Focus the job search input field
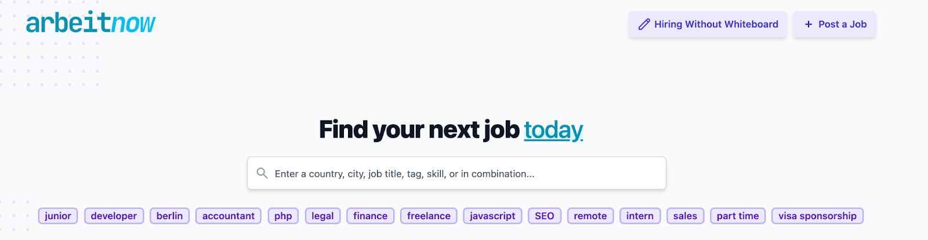This screenshot has height=240, width=928. tap(464, 173)
